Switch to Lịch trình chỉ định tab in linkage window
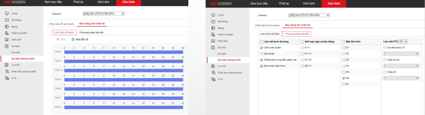425x115 pixels. (x=270, y=34)
